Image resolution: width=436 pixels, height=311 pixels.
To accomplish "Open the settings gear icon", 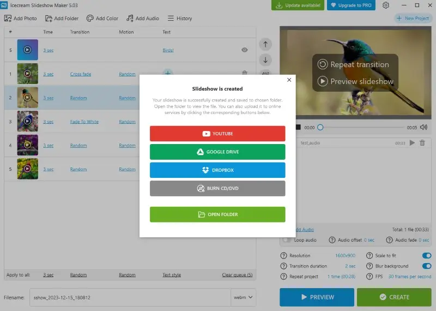I will pyautogui.click(x=386, y=5).
